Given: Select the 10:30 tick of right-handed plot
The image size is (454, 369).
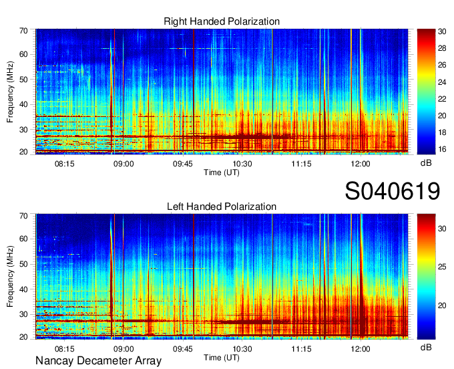Looking at the screenshot, I should 242,164.
